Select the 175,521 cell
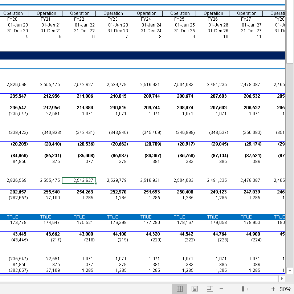This screenshot has width=294, height=294. coord(85,222)
